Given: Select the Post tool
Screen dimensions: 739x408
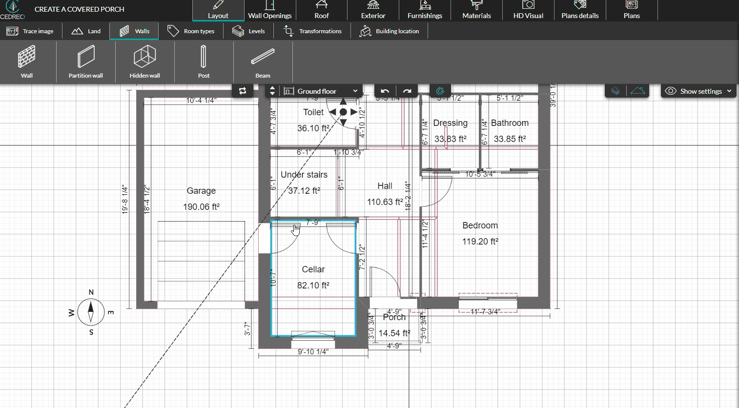Looking at the screenshot, I should [204, 61].
